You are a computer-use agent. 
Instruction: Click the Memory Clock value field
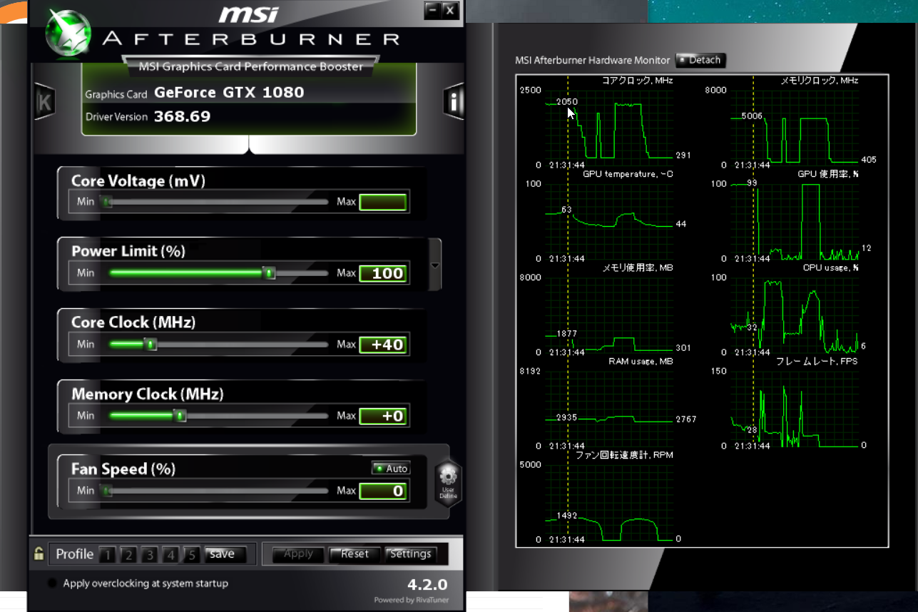[383, 417]
